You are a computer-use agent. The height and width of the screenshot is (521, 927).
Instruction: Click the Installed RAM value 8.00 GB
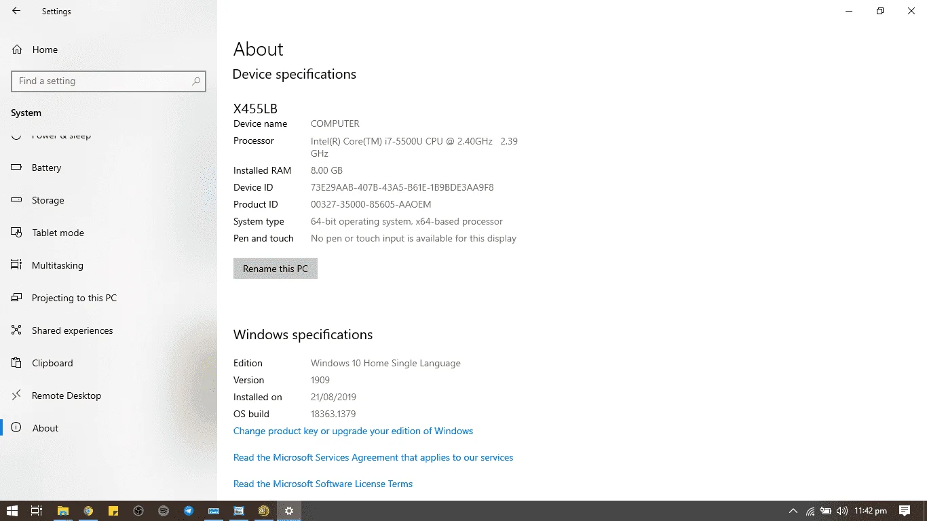click(x=326, y=170)
